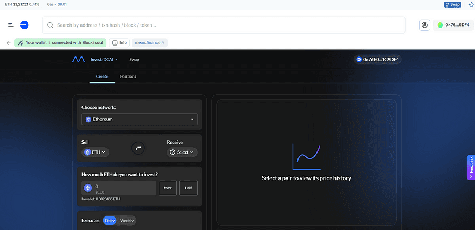
Task: Click the Max amount button
Action: tap(168, 188)
